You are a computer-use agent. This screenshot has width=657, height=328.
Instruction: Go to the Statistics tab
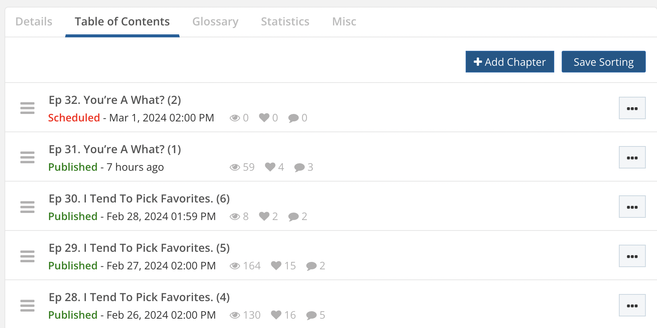click(x=285, y=22)
